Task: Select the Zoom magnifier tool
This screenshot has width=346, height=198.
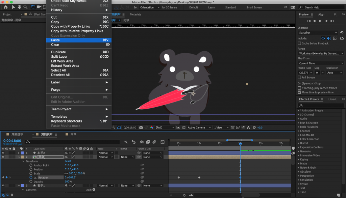Action: point(26,7)
